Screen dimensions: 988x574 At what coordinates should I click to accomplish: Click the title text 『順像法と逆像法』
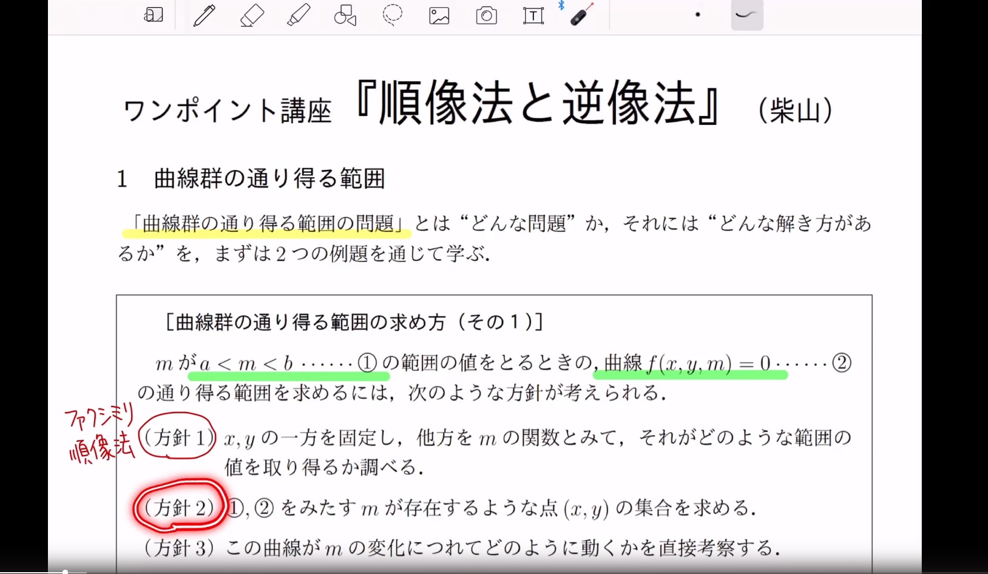[x=537, y=103]
